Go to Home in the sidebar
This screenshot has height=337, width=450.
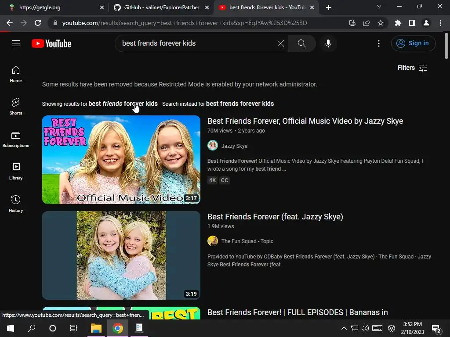(x=16, y=74)
